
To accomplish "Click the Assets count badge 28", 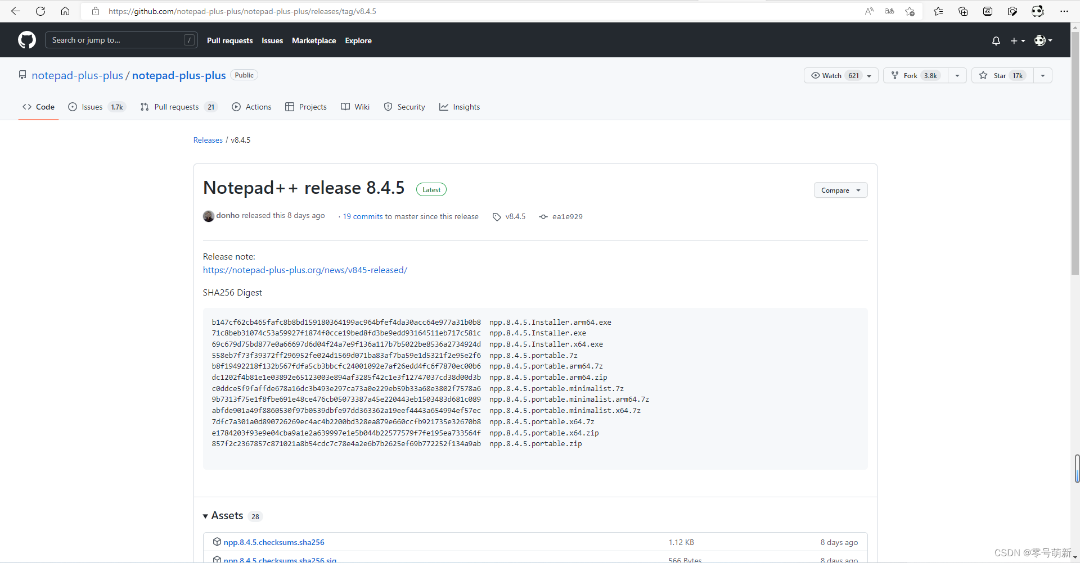I will tap(255, 516).
